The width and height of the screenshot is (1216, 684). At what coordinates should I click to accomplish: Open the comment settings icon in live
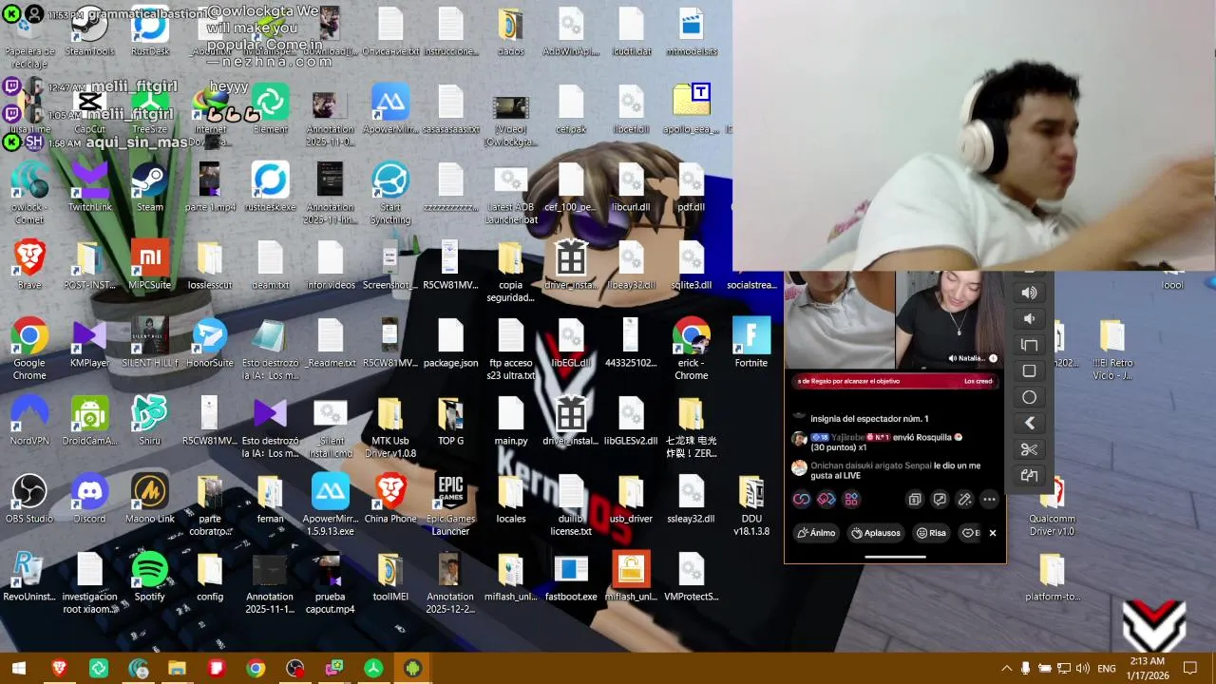pos(940,499)
